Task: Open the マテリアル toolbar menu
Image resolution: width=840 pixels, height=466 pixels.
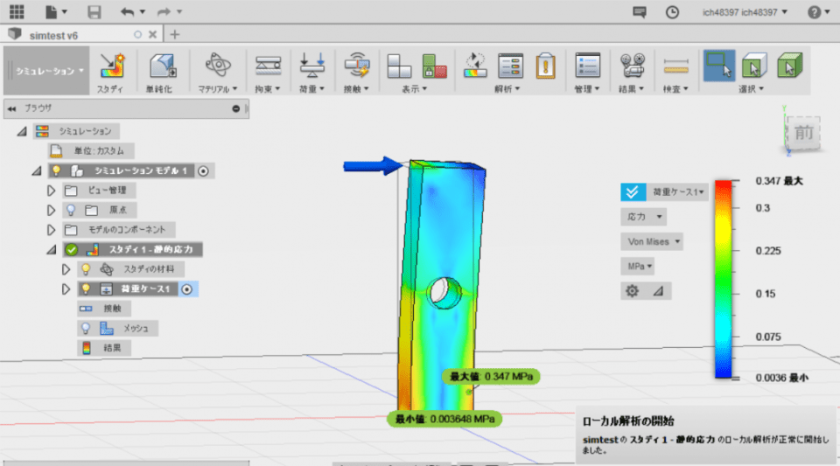Action: [x=217, y=71]
